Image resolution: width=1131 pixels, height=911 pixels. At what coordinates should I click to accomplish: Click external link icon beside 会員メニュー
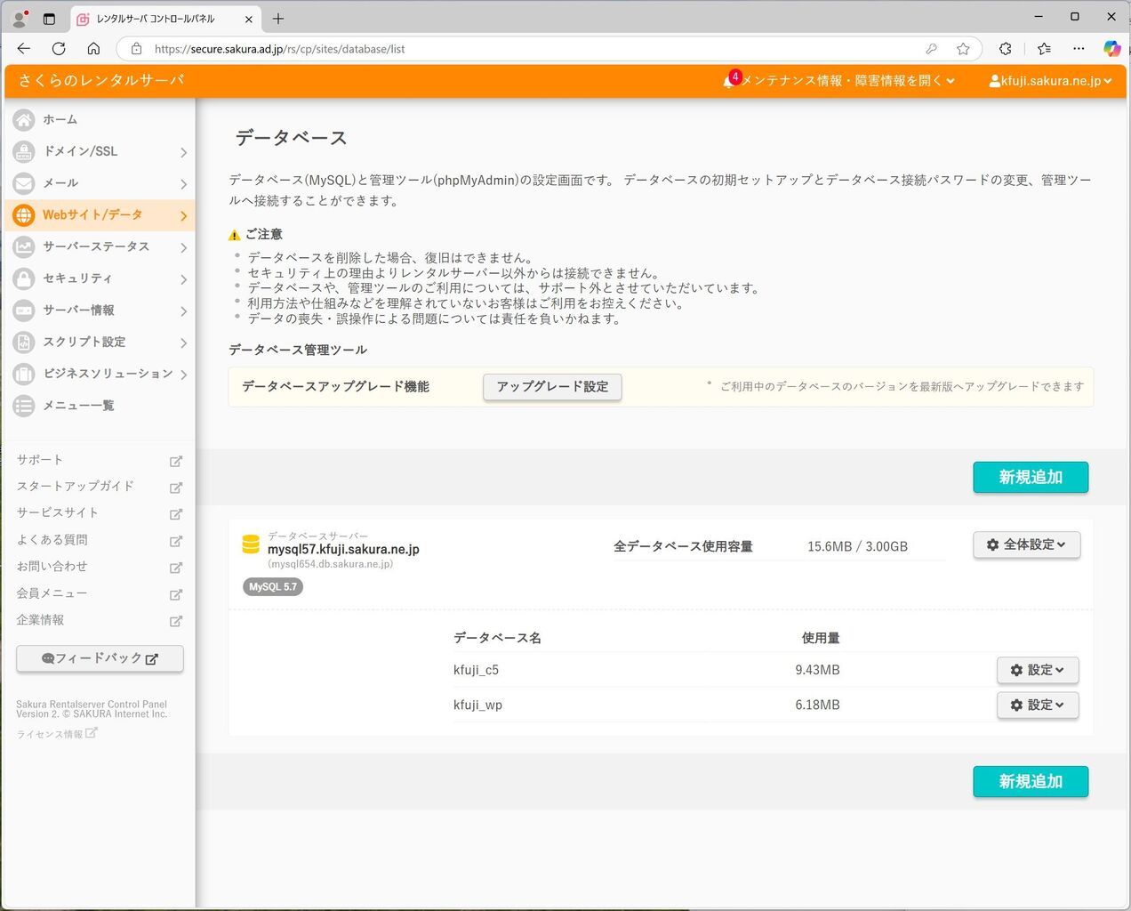click(x=176, y=594)
